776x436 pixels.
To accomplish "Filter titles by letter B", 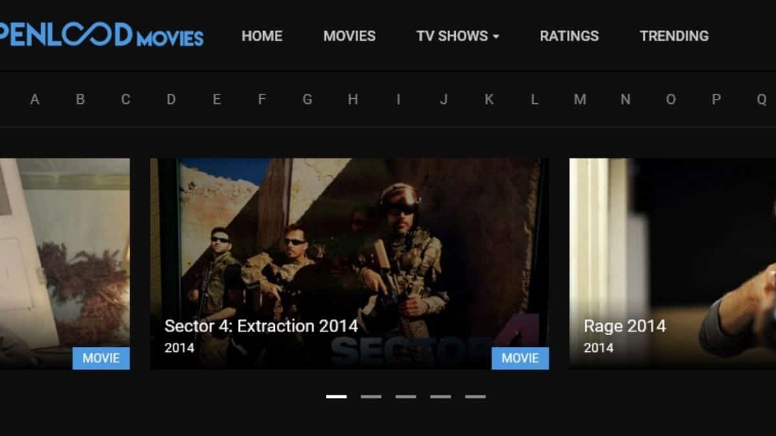I will point(80,99).
